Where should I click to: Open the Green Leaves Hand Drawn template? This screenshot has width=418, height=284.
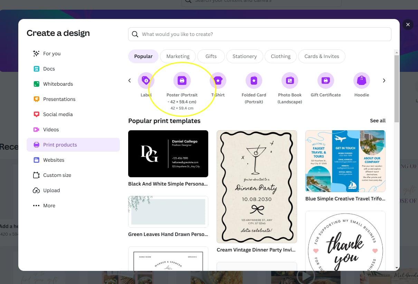pos(168,212)
